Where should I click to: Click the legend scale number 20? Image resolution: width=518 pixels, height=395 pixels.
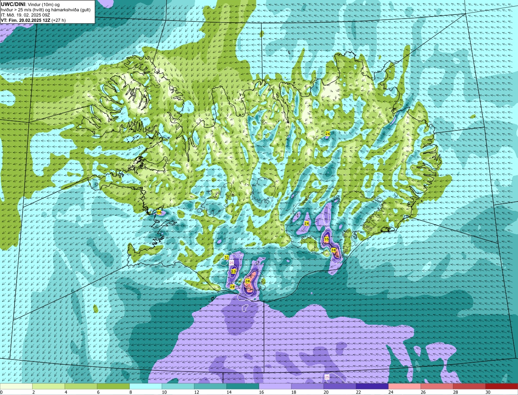(x=326, y=392)
